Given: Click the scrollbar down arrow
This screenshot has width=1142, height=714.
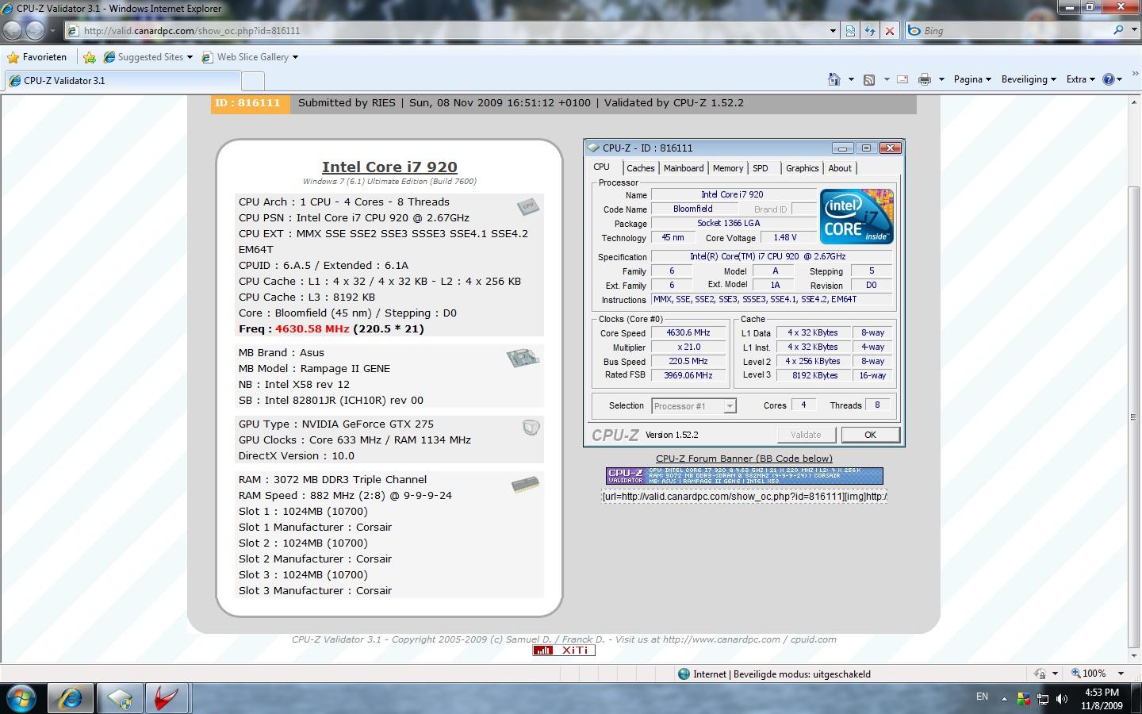Looking at the screenshot, I should pyautogui.click(x=1134, y=657).
